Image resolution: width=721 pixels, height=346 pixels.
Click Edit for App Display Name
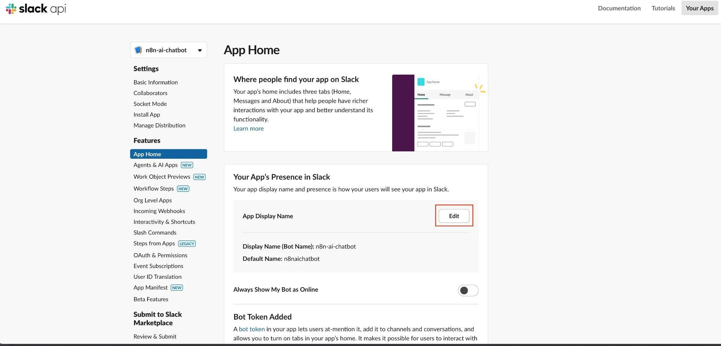(x=454, y=216)
